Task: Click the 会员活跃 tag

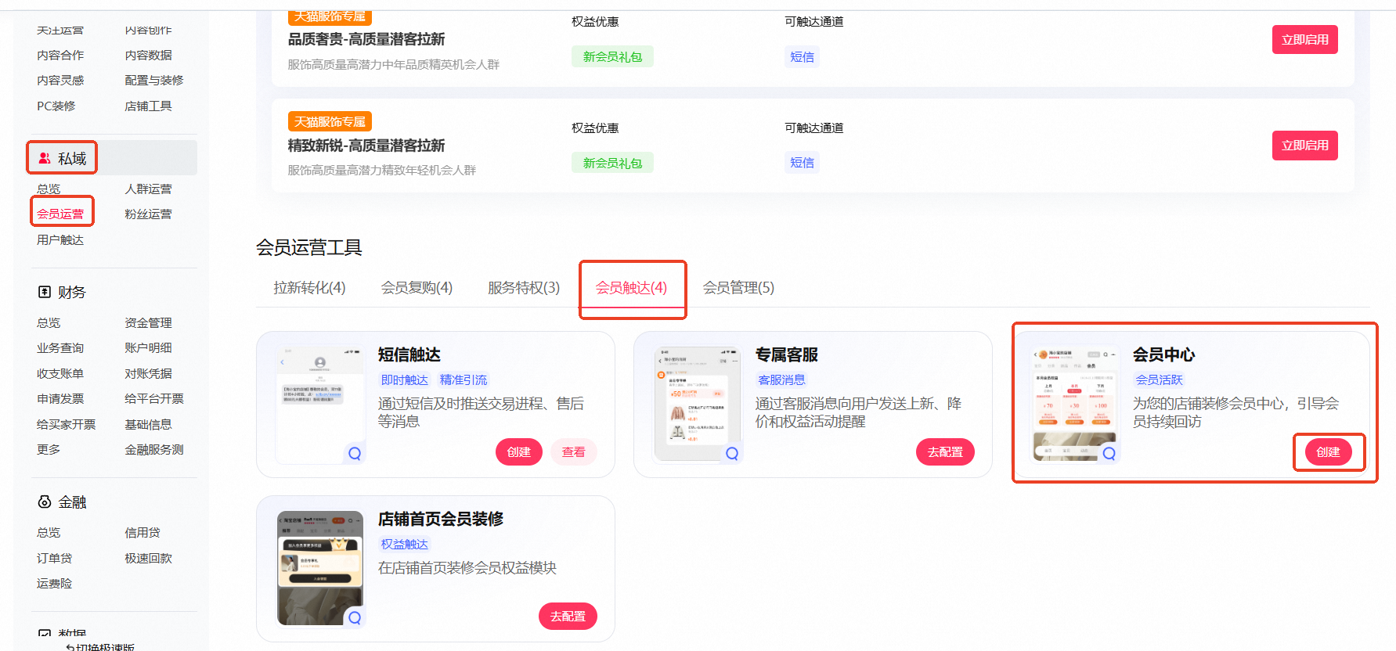Action: click(1159, 379)
